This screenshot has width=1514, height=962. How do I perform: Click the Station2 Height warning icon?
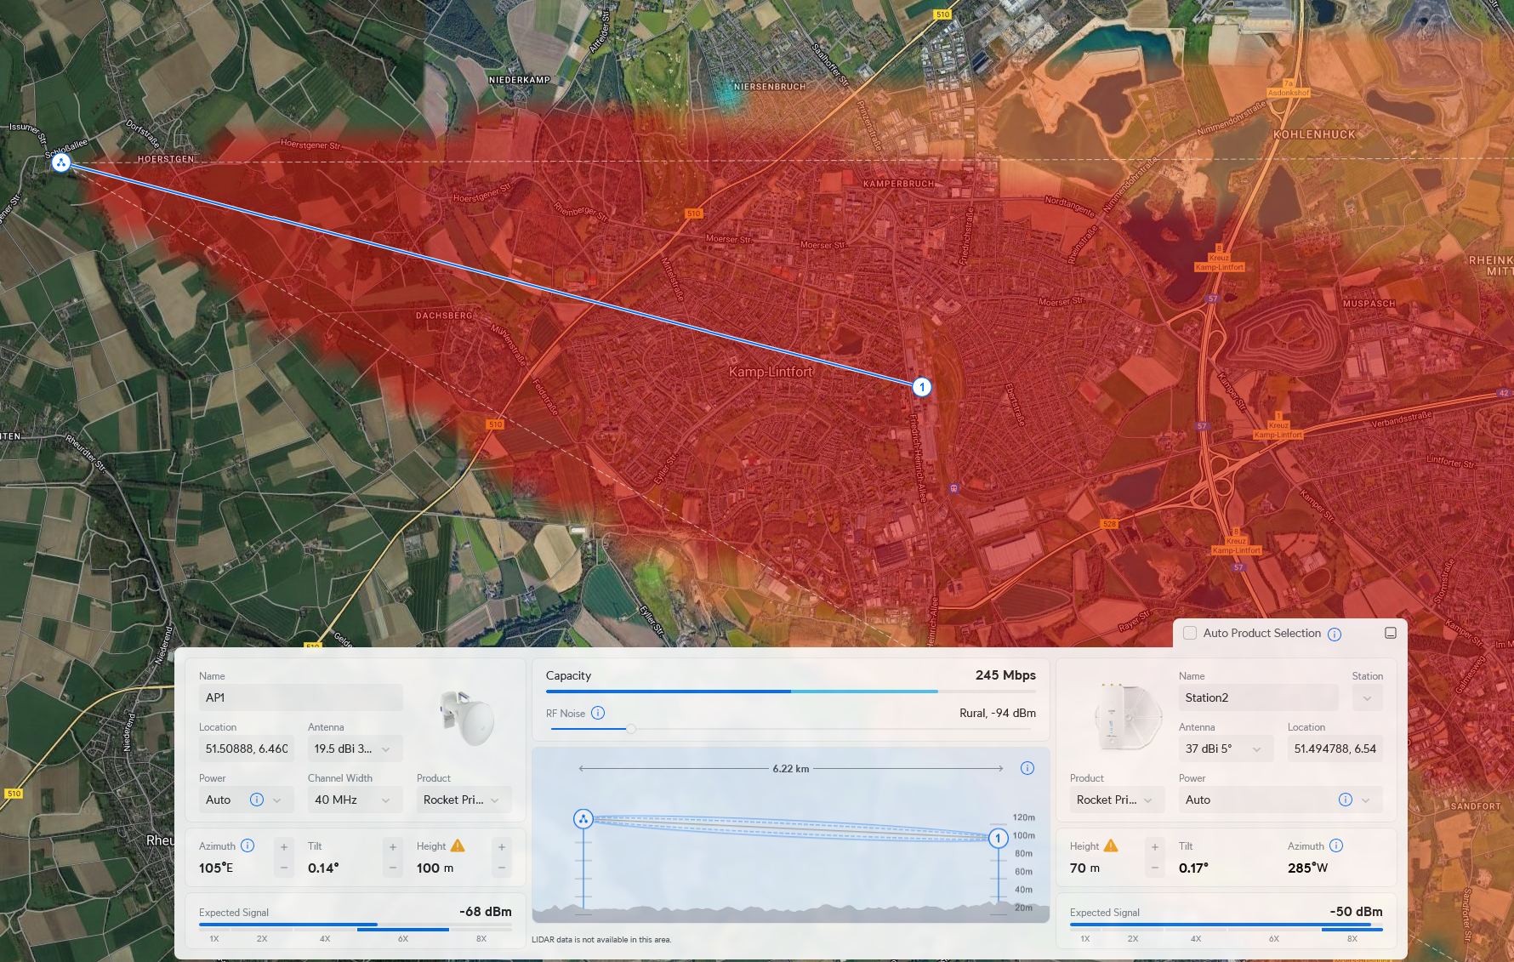click(1111, 845)
